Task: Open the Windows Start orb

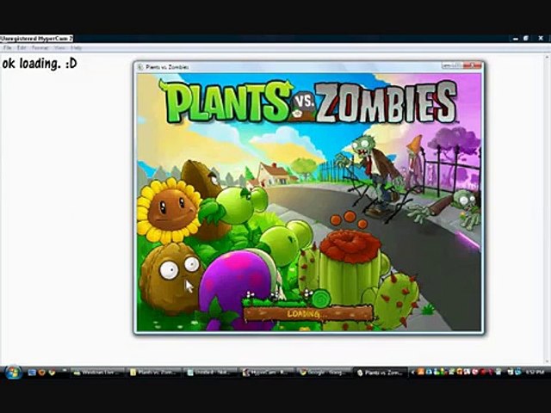Action: pyautogui.click(x=14, y=373)
